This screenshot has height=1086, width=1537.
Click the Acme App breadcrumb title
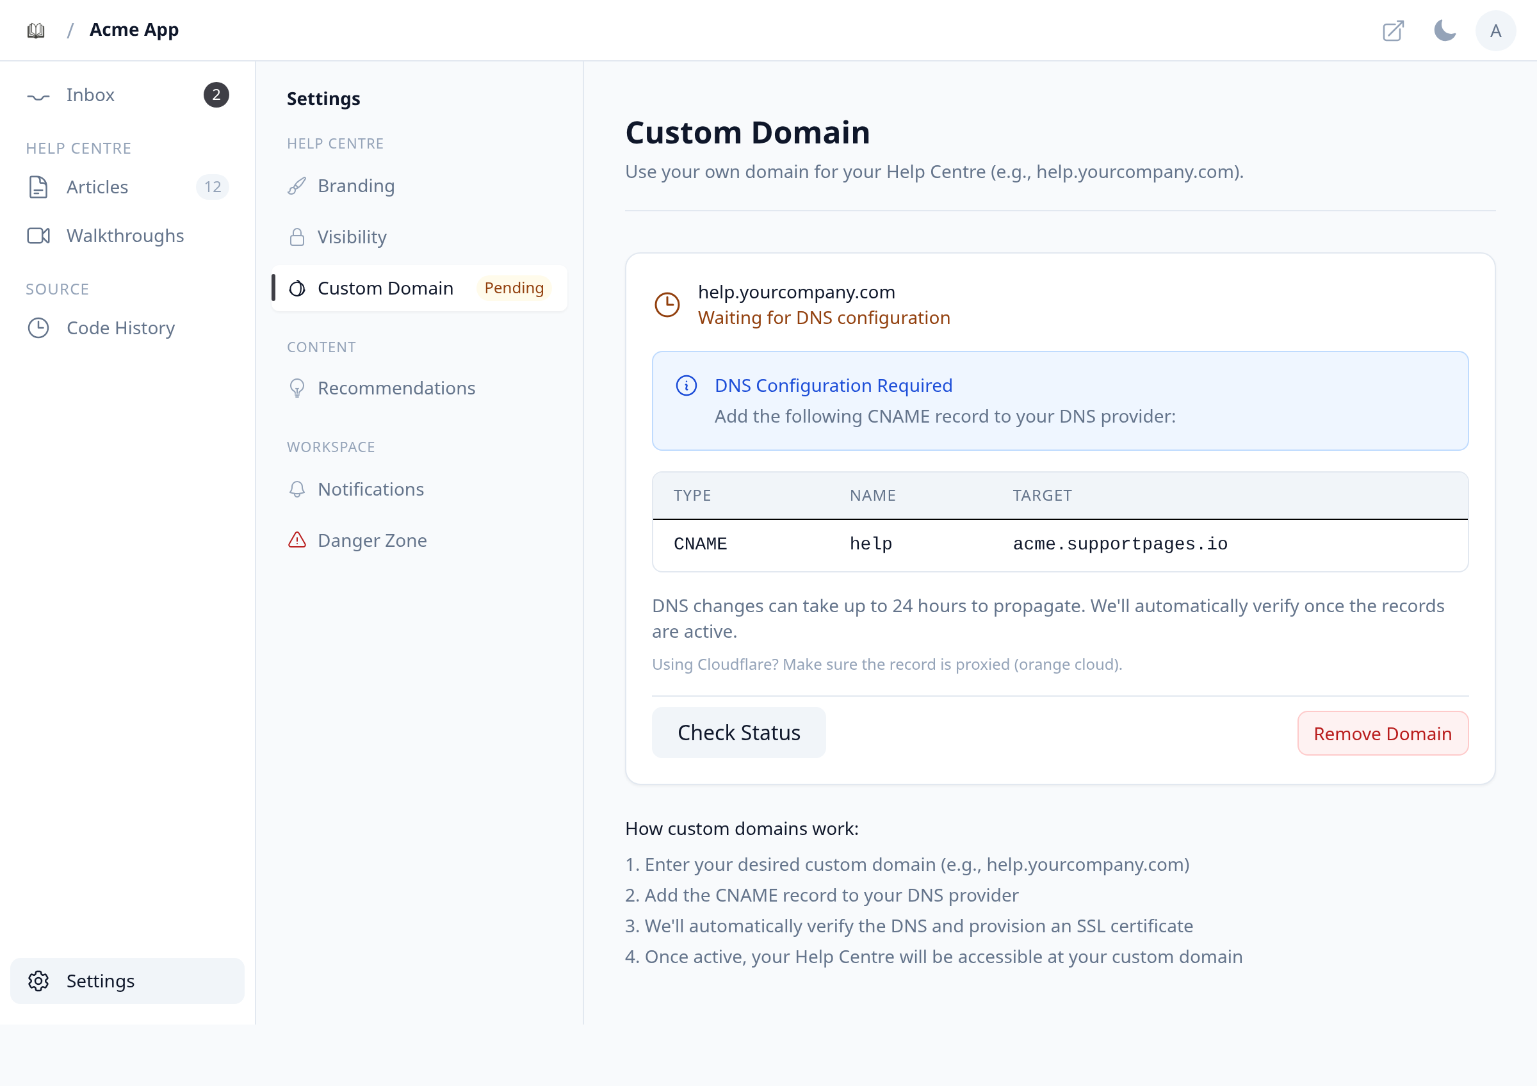(134, 30)
